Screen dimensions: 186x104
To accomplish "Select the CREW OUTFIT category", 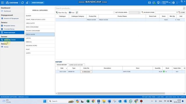I will tap(40, 23).
